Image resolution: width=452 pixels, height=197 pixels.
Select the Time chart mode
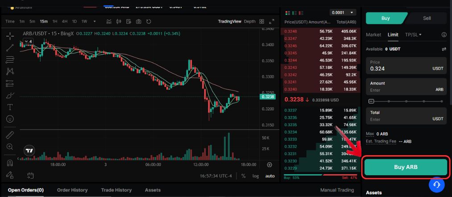point(10,21)
